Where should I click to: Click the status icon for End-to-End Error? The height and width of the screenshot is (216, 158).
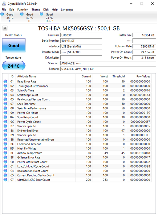point(5,131)
